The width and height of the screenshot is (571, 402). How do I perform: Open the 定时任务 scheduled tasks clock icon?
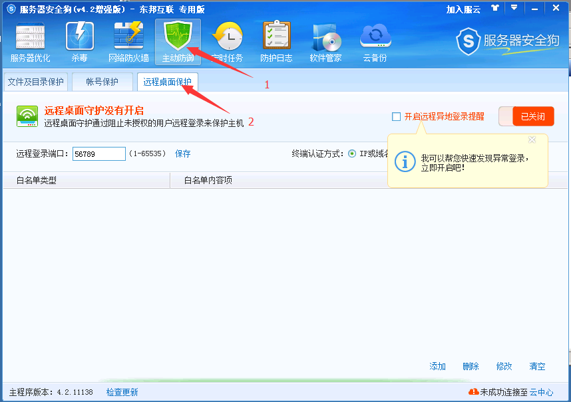[x=228, y=36]
